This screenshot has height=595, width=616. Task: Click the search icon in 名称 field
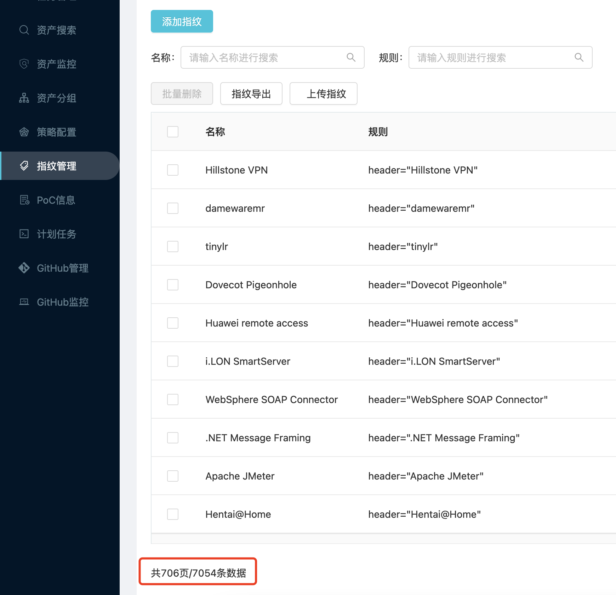click(351, 57)
